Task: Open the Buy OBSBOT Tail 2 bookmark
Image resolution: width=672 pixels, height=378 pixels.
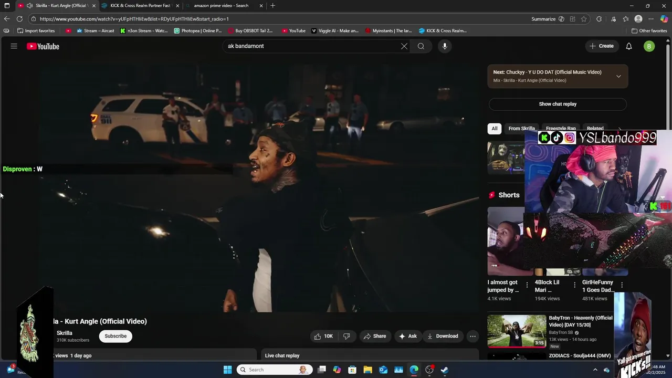Action: 251,31
